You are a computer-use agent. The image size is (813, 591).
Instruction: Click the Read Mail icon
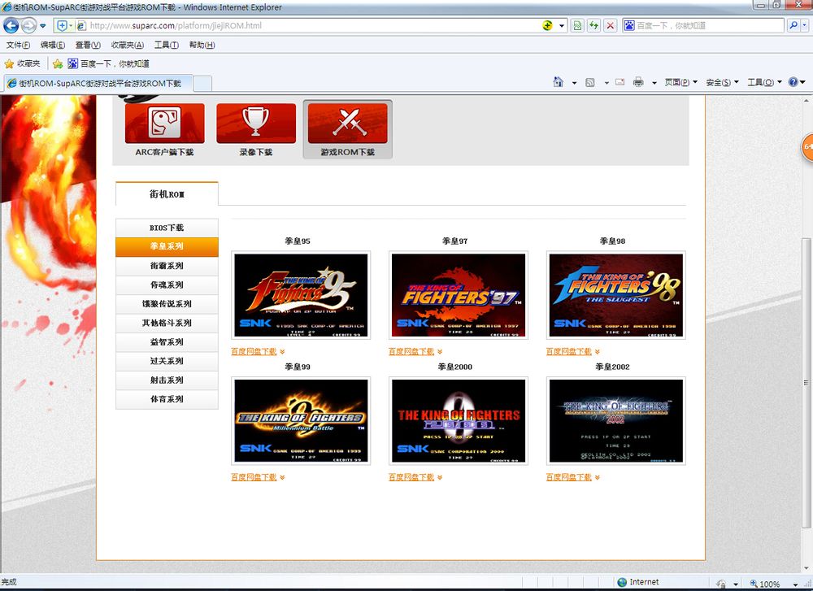pyautogui.click(x=620, y=82)
